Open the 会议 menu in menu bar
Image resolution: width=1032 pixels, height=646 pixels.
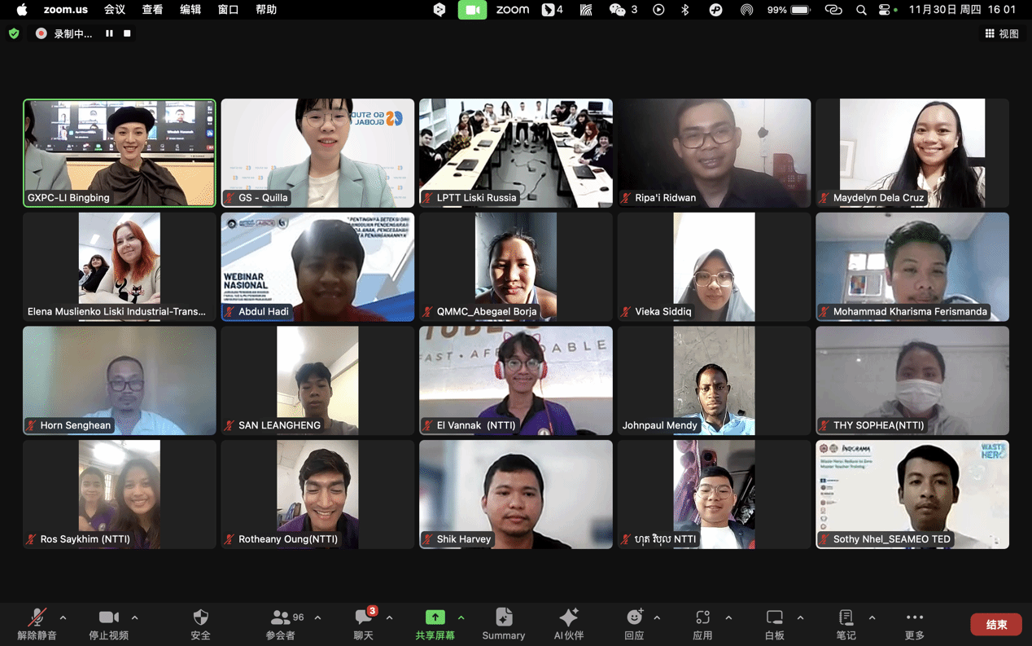coord(115,10)
